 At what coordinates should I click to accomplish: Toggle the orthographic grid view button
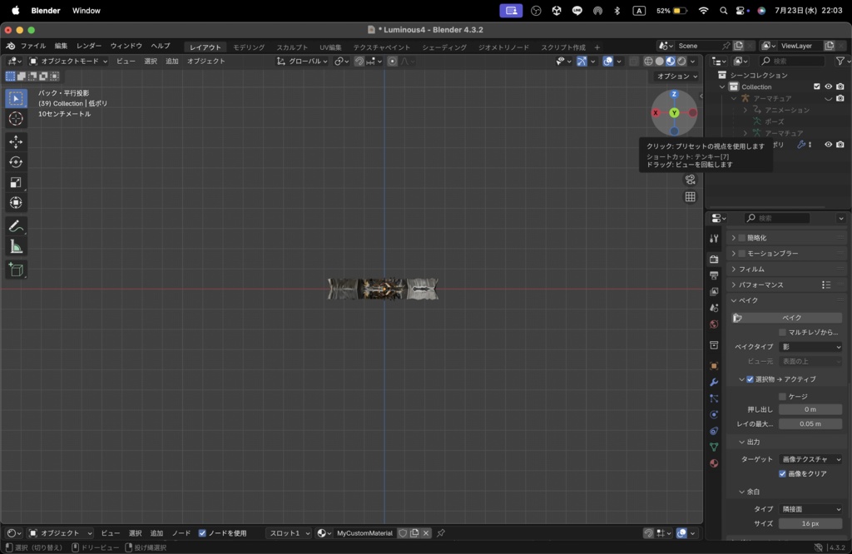[x=690, y=197]
